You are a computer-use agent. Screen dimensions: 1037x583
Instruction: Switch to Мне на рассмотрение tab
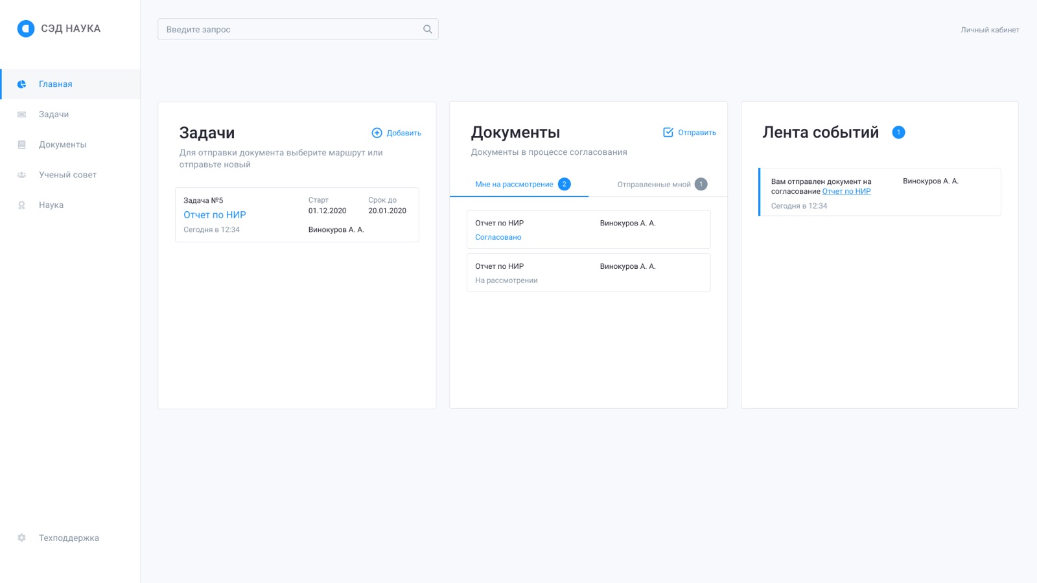(519, 184)
